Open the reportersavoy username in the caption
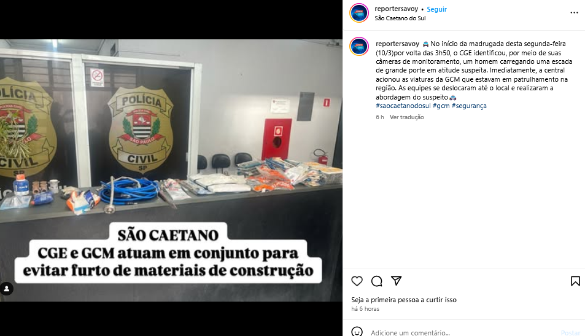 coord(397,44)
